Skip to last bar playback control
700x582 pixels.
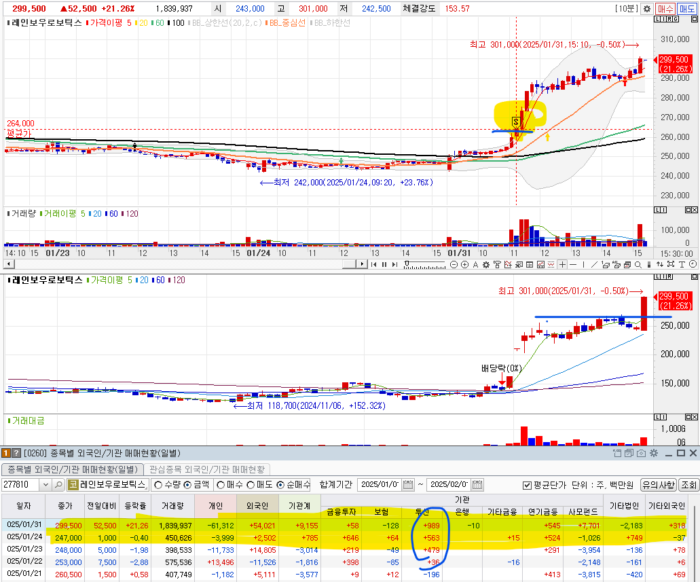(394, 264)
